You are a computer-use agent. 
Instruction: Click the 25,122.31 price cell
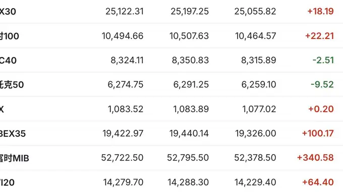coord(125,12)
